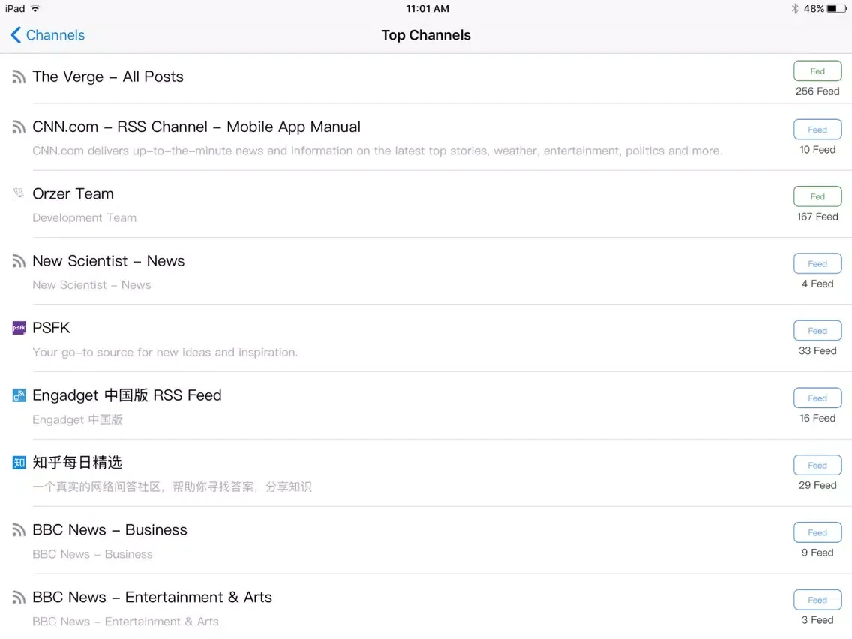Tap Feed button for BBC News Business
Viewport: 852px width, 639px height.
pyautogui.click(x=817, y=532)
